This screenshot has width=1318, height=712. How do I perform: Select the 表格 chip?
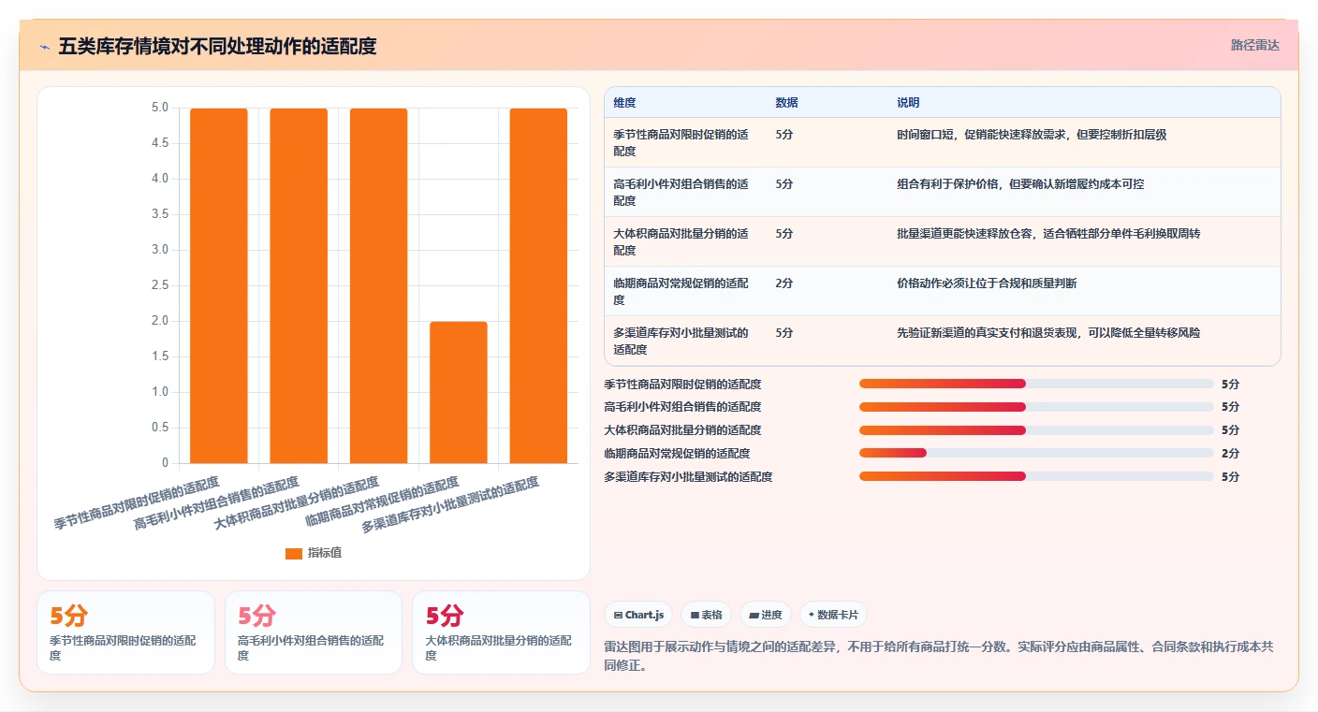pyautogui.click(x=706, y=615)
